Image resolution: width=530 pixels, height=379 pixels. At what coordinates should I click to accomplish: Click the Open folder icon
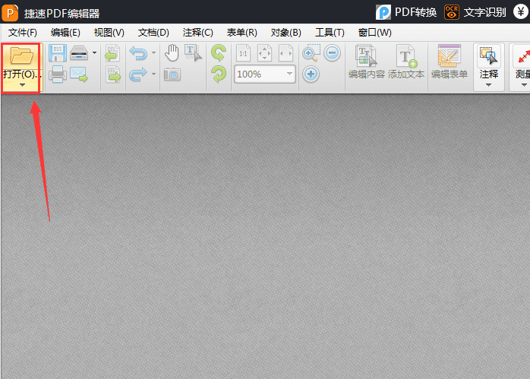pyautogui.click(x=21, y=55)
